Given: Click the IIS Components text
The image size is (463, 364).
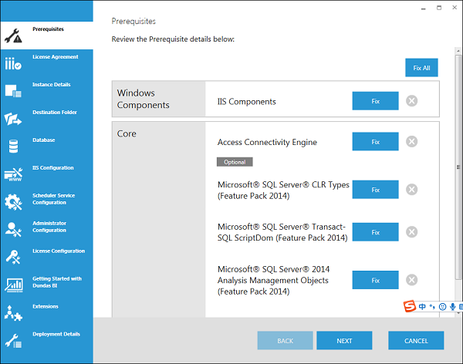Looking at the screenshot, I should point(247,102).
